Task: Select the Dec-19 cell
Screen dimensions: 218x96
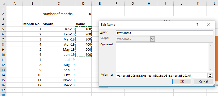Action: tap(58, 85)
